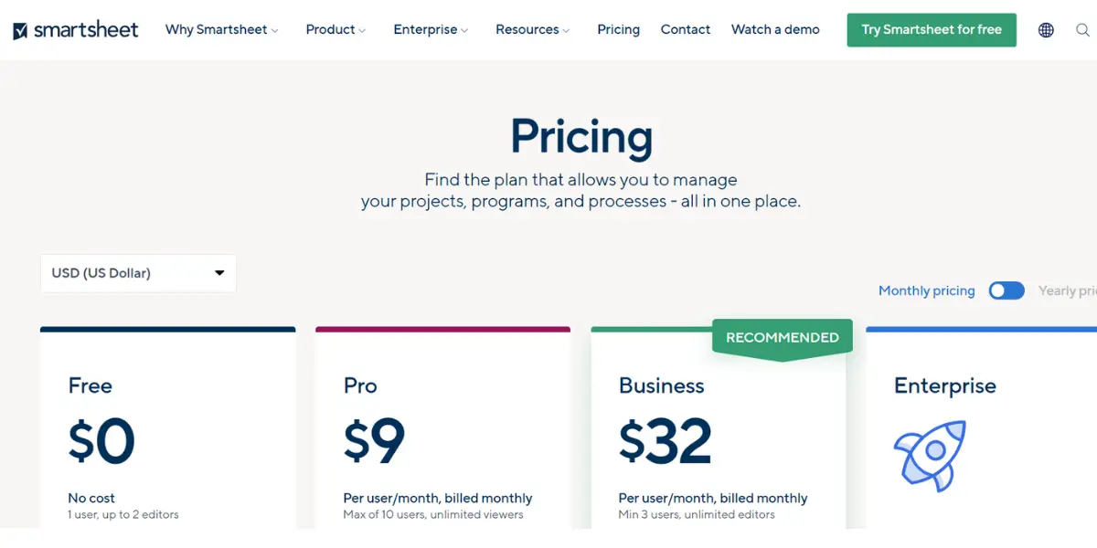Select the Free plan $0 price
1097x548 pixels.
pos(101,442)
